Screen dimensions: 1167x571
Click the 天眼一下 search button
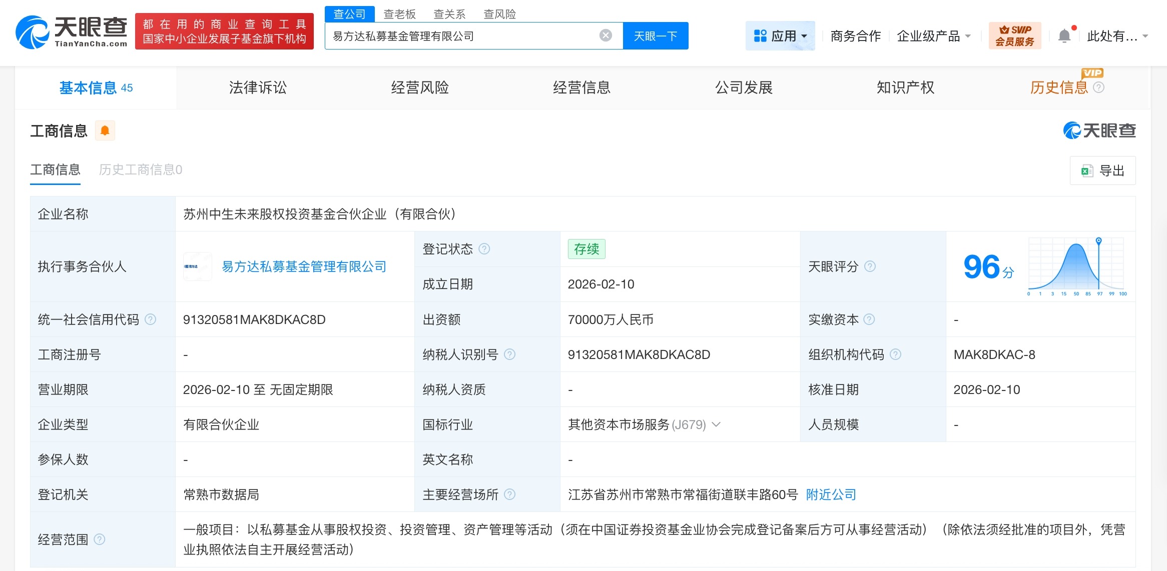(x=656, y=35)
